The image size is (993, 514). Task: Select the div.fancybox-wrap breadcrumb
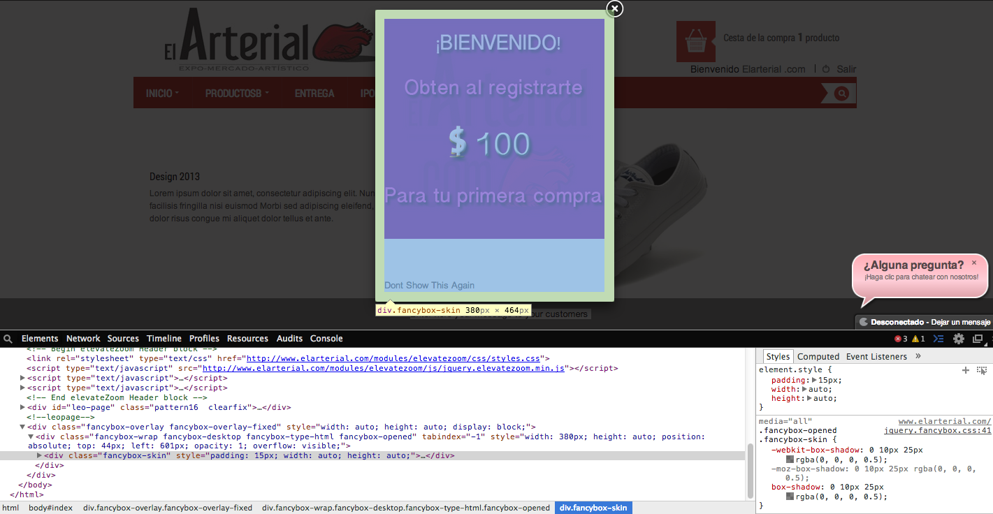[x=406, y=508]
